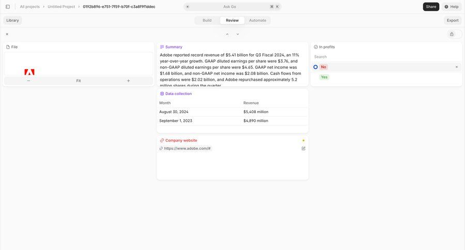465x250 pixels.
Task: Go to All projects breadcrumb
Action: tap(29, 7)
